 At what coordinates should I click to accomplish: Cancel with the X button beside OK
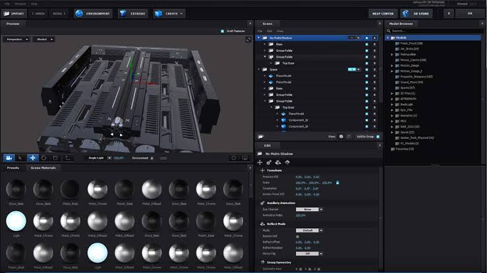click(x=449, y=14)
